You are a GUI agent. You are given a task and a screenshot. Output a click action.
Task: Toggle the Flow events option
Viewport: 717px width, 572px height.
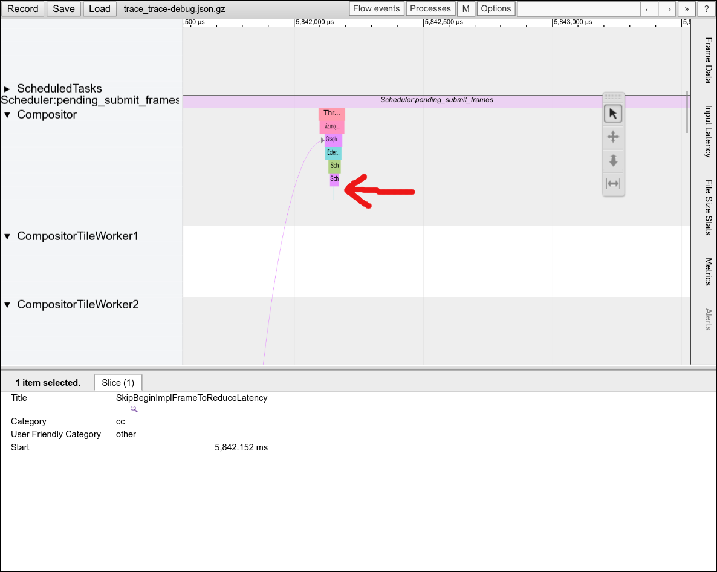376,9
